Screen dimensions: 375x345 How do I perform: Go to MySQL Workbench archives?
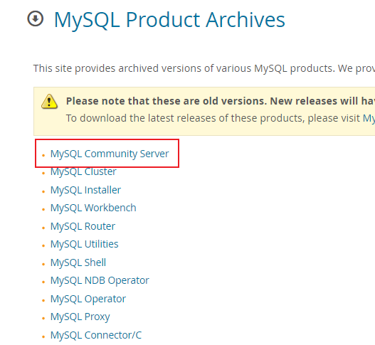pos(93,208)
